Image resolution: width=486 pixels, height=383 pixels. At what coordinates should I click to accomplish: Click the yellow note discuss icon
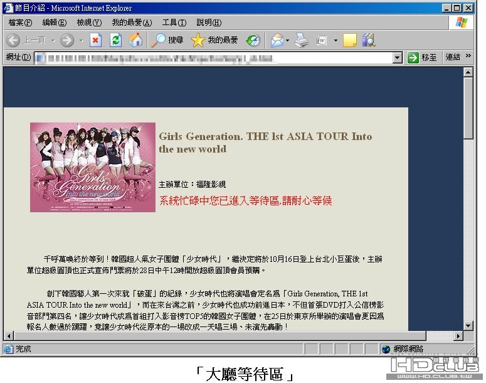click(x=350, y=40)
